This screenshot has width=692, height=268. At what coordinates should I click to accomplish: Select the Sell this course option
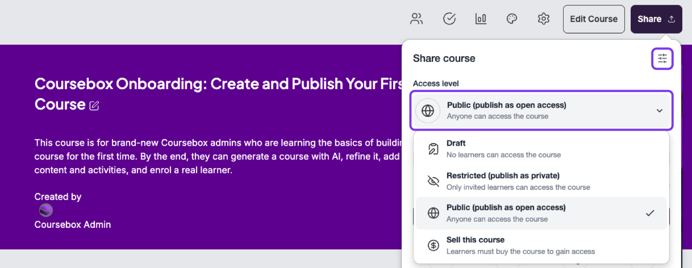click(x=541, y=245)
